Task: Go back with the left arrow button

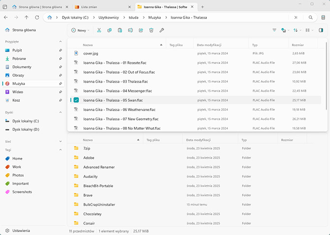Action: 6,17
